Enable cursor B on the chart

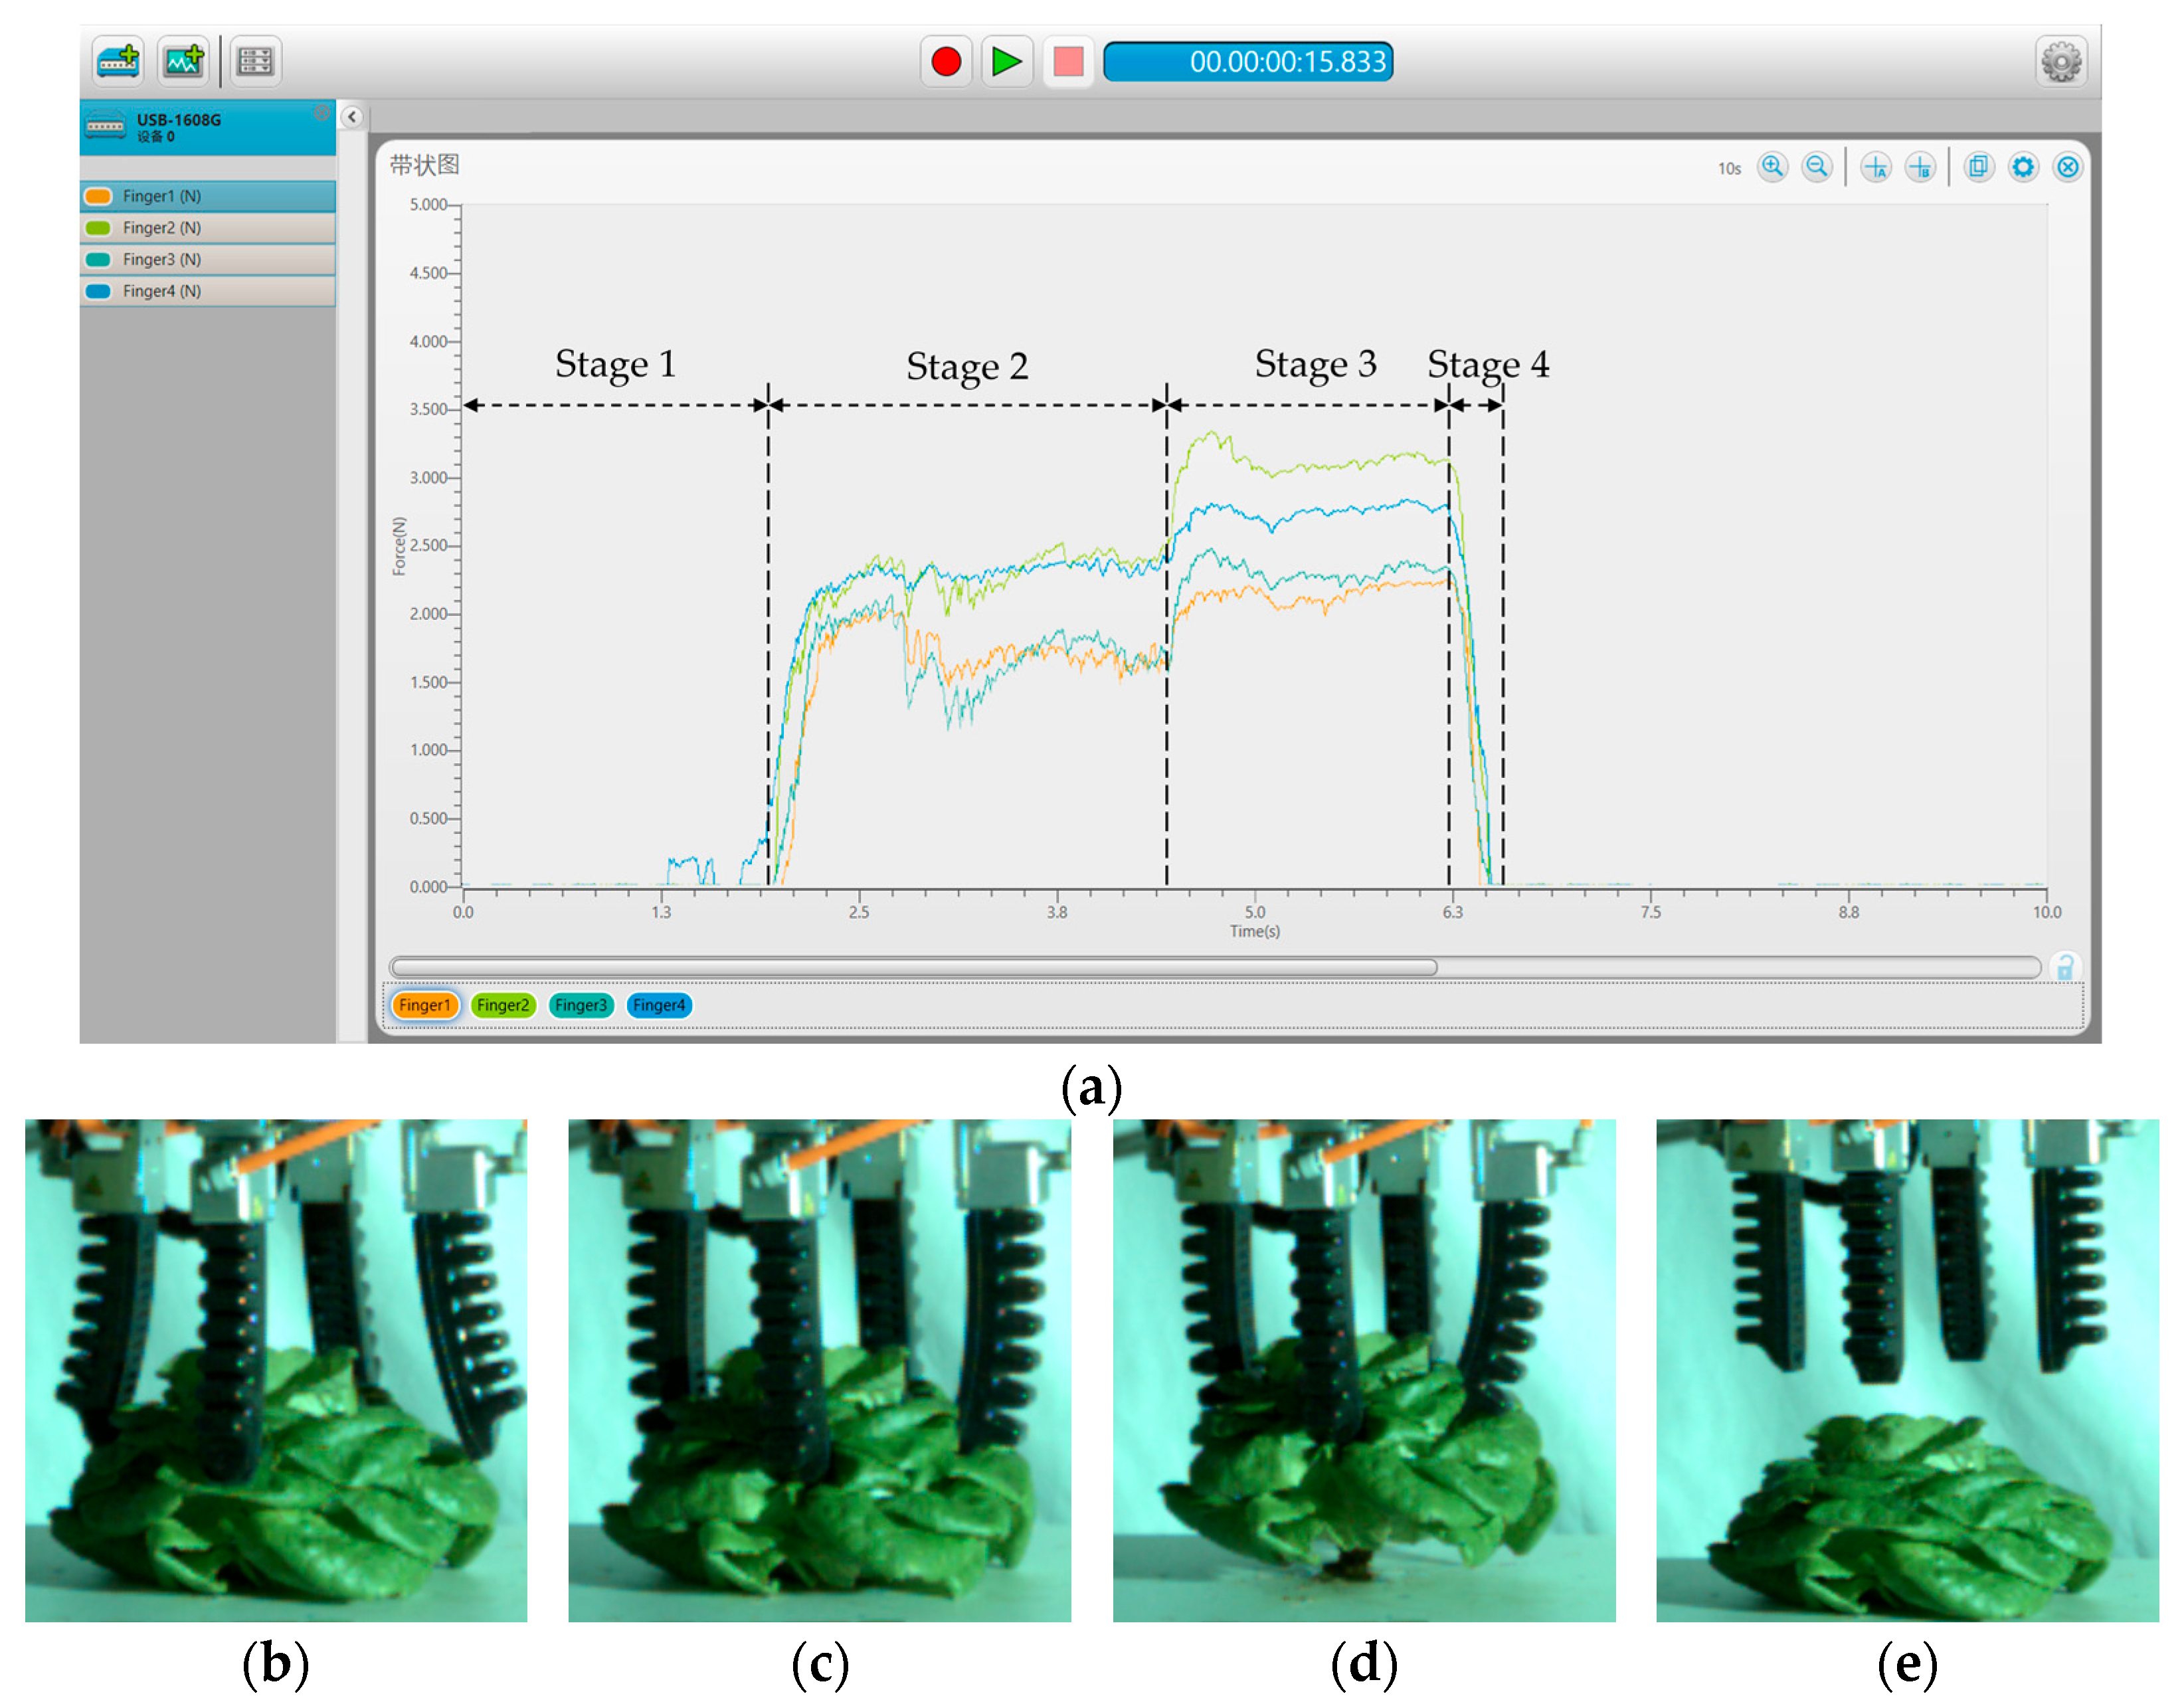[x=1920, y=167]
